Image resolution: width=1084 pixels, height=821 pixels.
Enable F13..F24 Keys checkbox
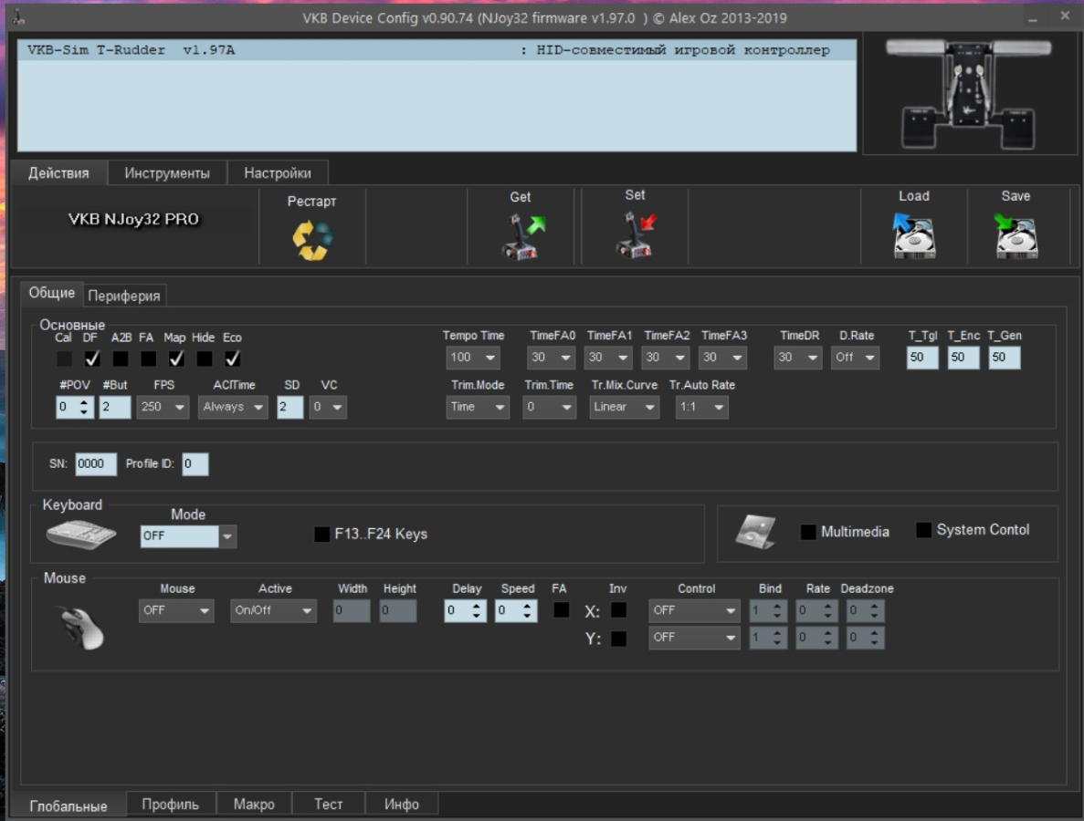322,534
